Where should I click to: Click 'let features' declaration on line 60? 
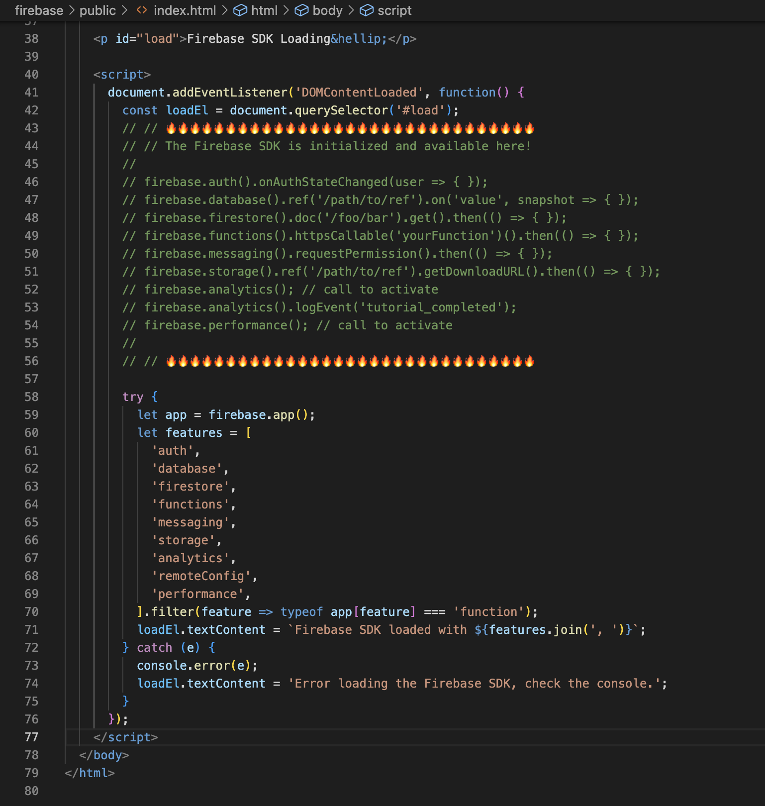[x=180, y=433]
